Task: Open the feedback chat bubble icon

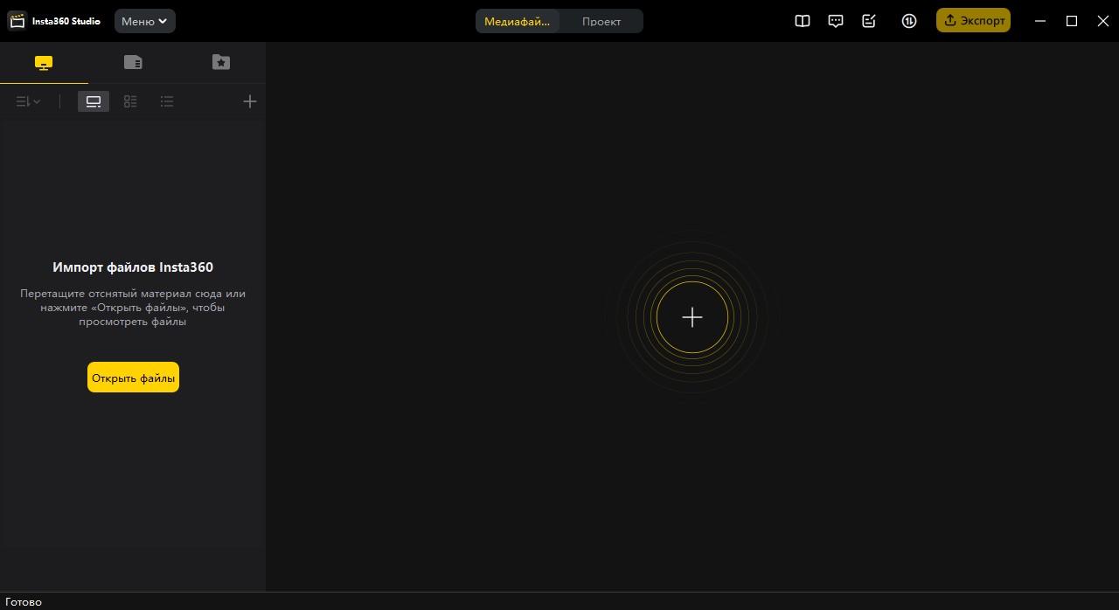Action: (836, 21)
